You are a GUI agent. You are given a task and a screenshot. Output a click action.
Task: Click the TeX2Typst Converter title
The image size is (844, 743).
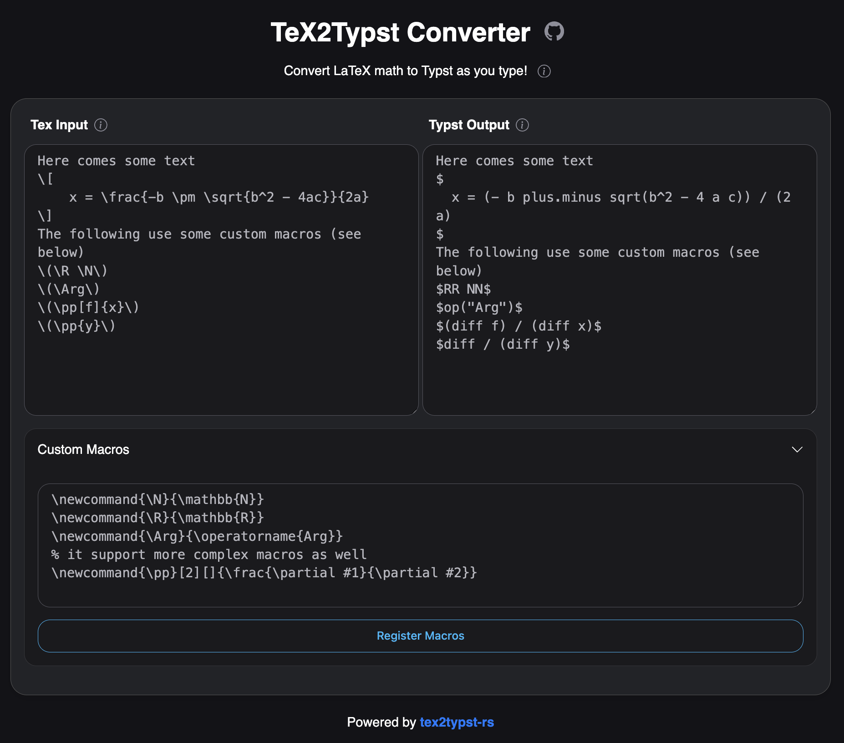pos(401,32)
